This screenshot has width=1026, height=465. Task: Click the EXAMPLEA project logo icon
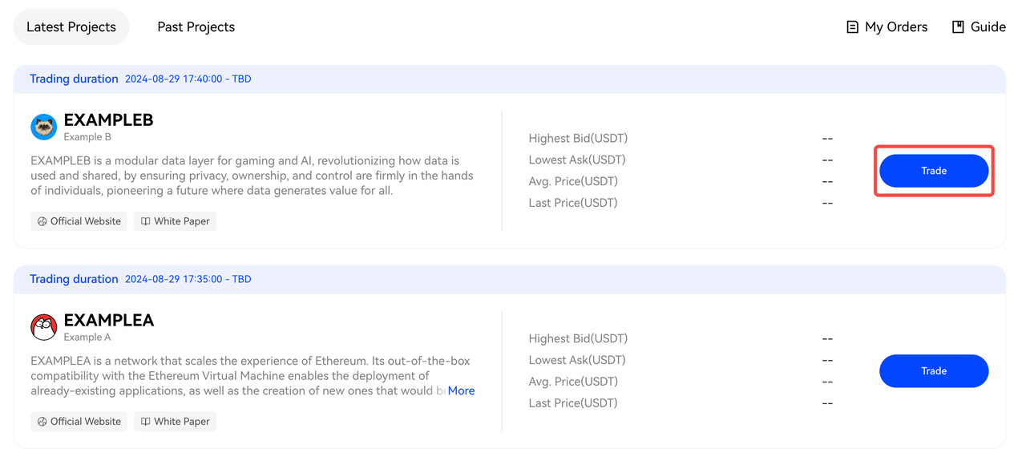tap(43, 327)
